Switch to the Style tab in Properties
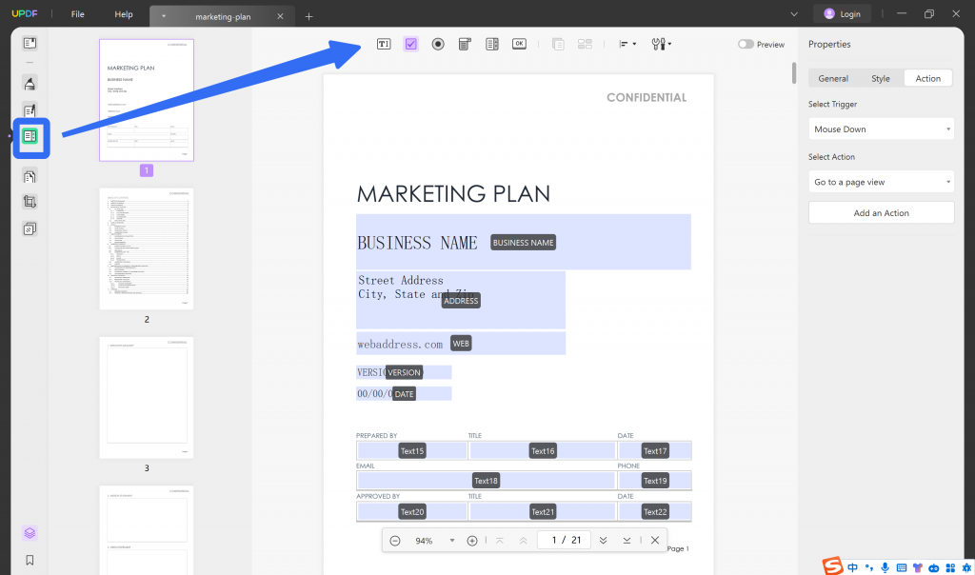Screen dimensions: 975x575 click(881, 78)
